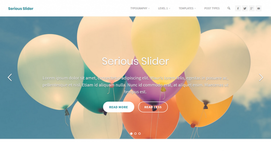
Task: Expand the Level 1 dropdown menu
Action: click(164, 8)
